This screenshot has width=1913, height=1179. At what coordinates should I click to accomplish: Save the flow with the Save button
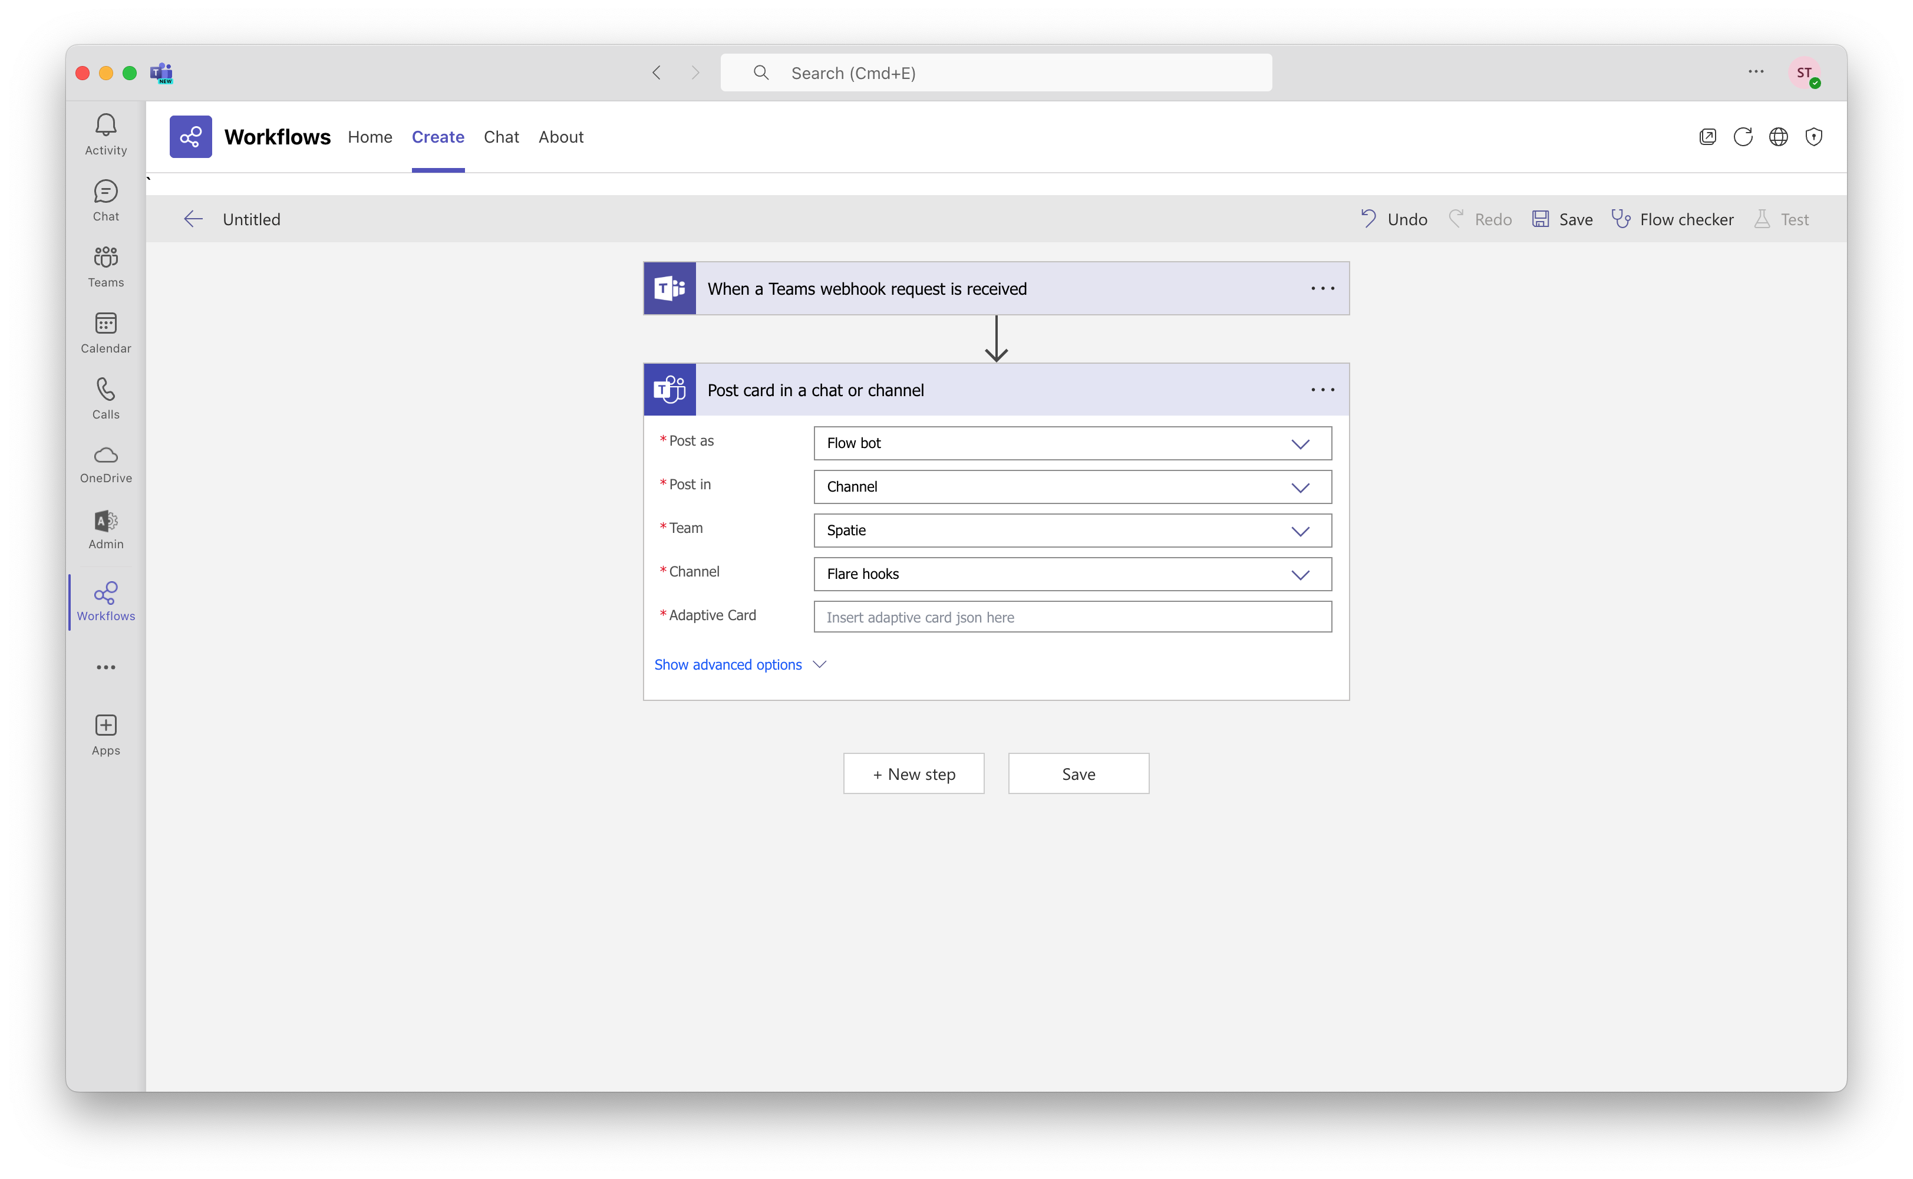click(x=1078, y=773)
